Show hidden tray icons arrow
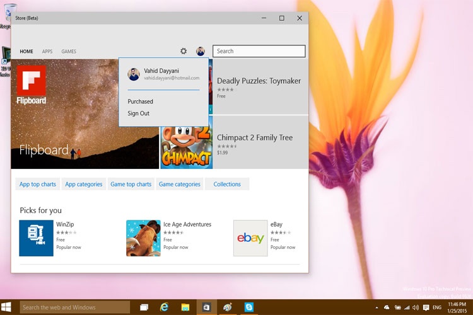The width and height of the screenshot is (473, 315). click(377, 307)
